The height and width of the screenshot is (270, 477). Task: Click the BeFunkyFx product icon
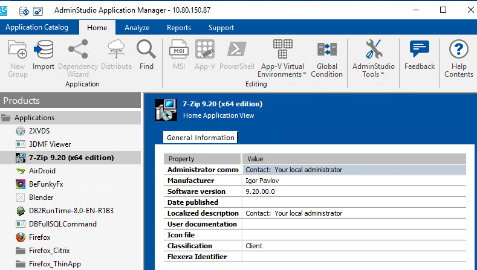21,184
